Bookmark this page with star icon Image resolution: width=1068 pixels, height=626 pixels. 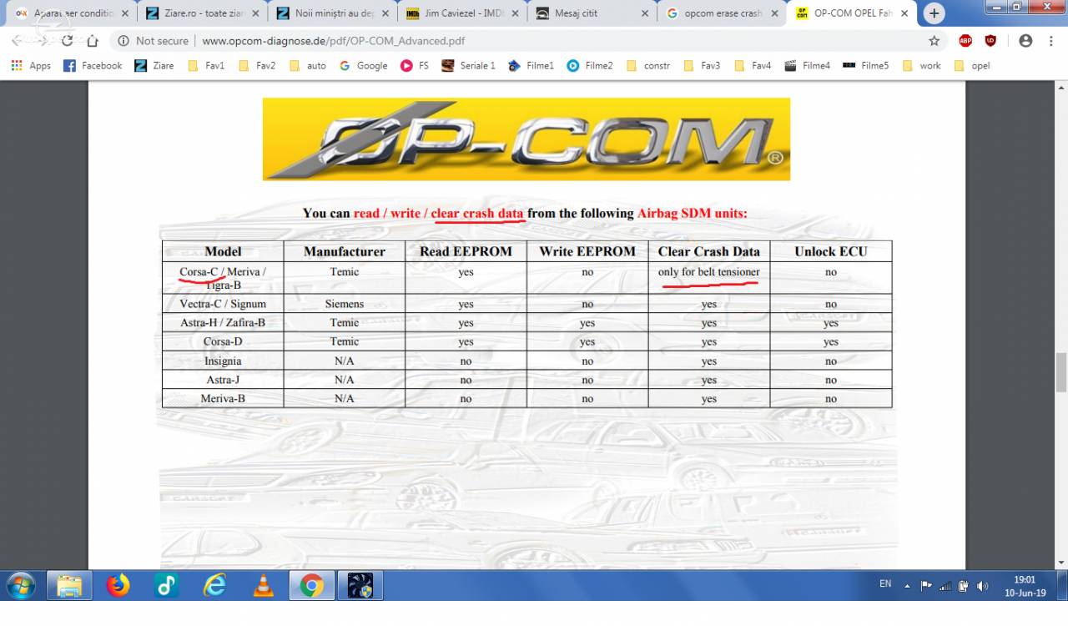[x=934, y=41]
